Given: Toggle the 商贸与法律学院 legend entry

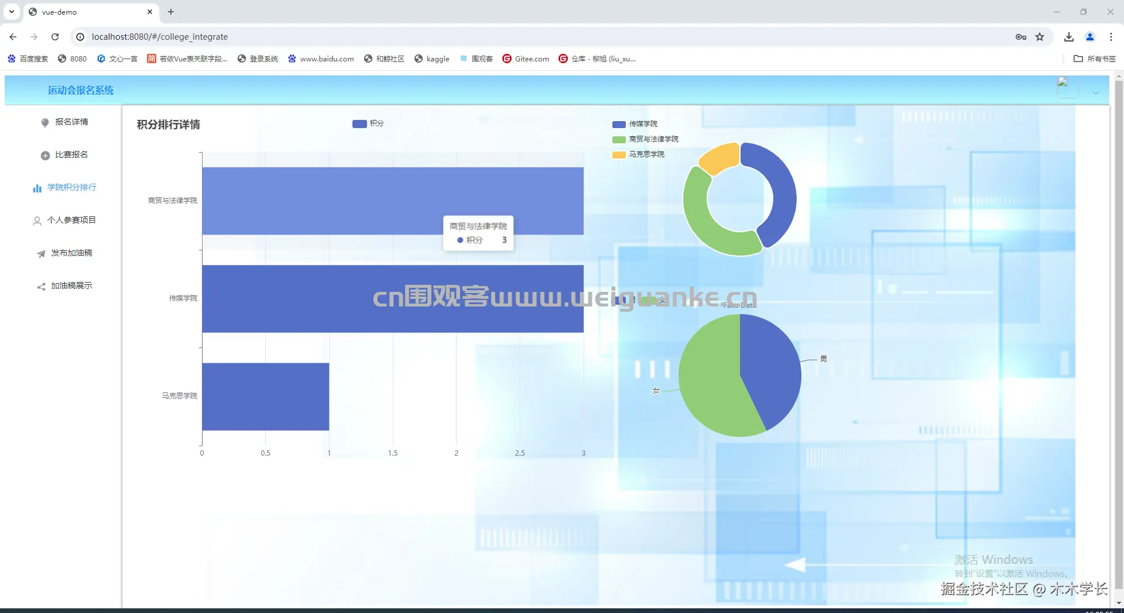Looking at the screenshot, I should (646, 139).
